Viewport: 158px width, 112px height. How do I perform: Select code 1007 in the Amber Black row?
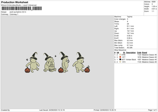pyautogui.click(x=139, y=60)
